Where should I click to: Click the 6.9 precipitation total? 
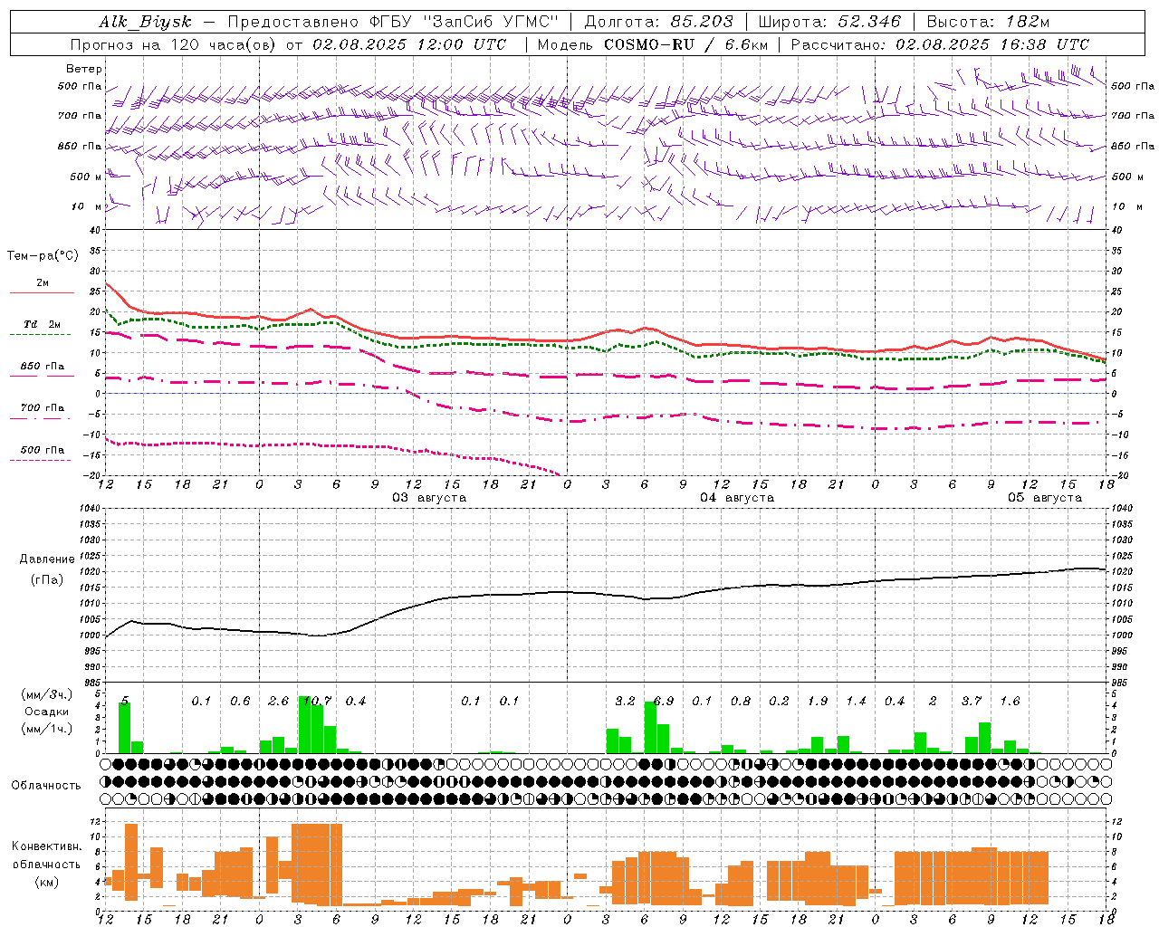(664, 702)
